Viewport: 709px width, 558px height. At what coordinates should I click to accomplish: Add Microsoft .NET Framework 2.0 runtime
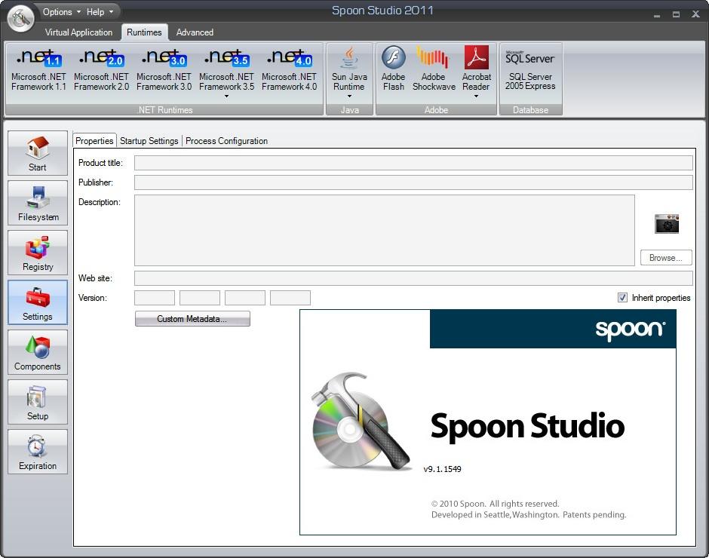coord(101,69)
